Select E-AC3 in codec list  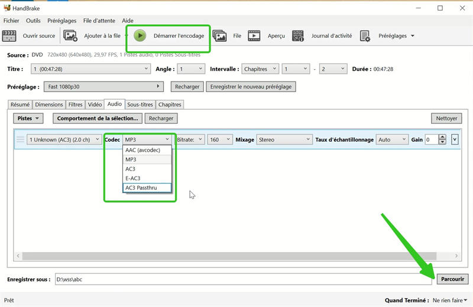point(147,178)
